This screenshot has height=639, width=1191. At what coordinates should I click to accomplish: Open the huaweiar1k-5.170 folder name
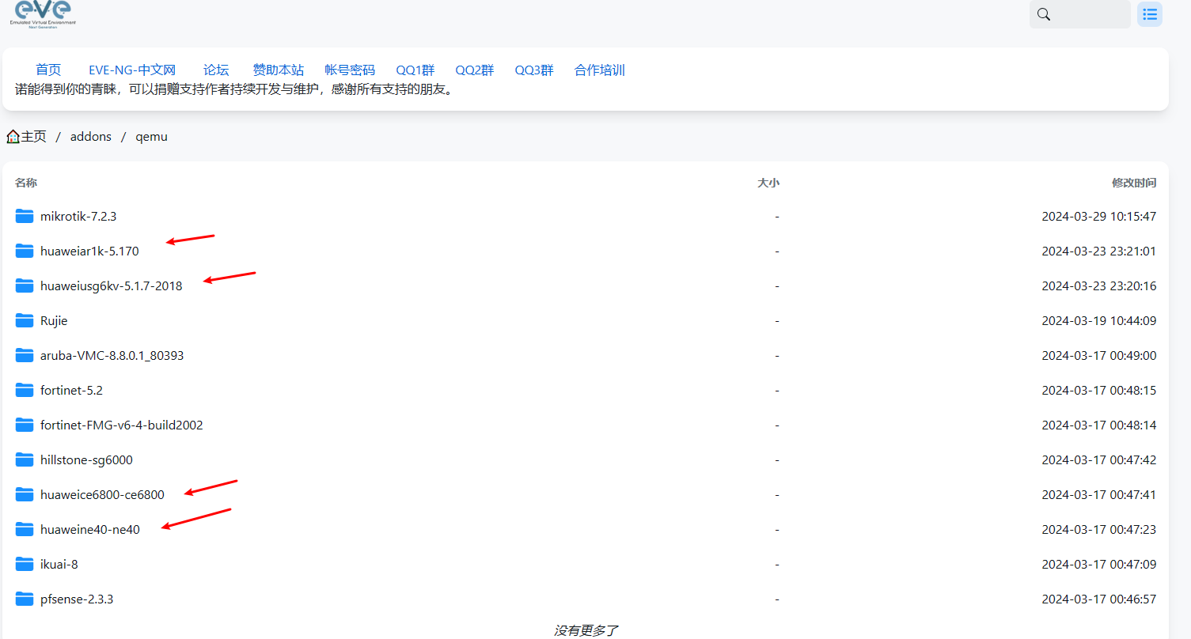[89, 251]
